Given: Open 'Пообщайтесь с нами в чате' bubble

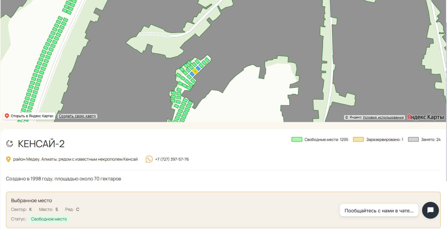Looking at the screenshot, I should pos(379,211).
